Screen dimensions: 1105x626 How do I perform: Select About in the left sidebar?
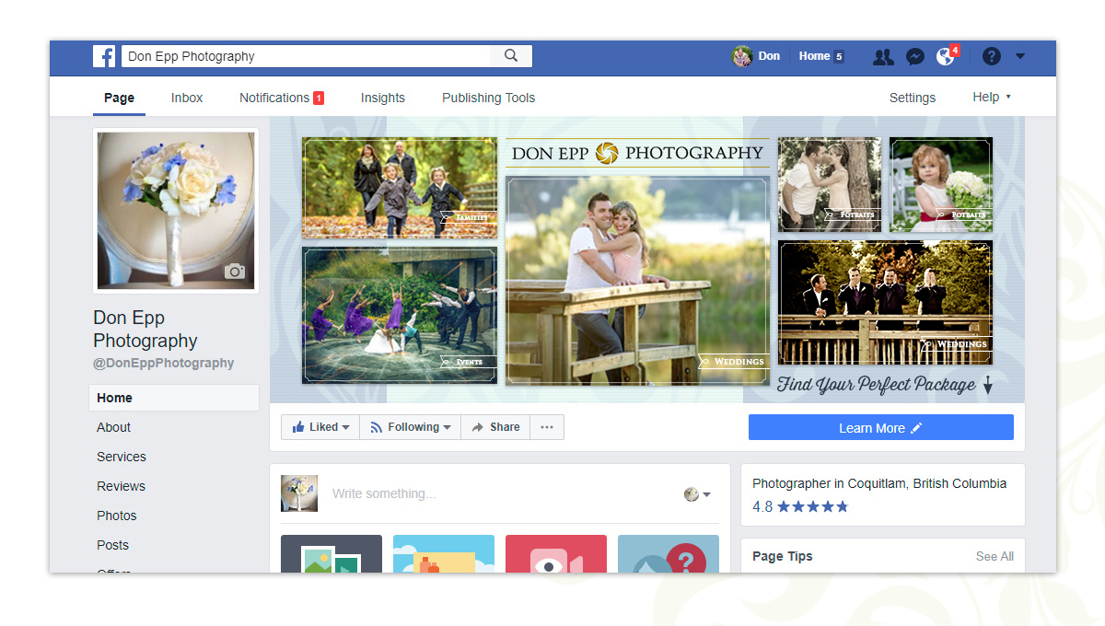point(114,427)
